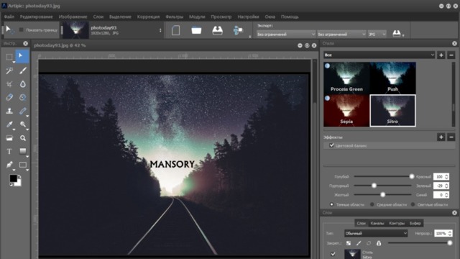
Task: Apply the Push style thumbnail
Action: (393, 78)
